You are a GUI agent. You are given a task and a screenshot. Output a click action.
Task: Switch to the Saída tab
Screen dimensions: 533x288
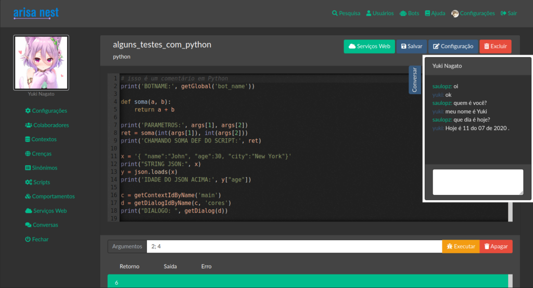(170, 266)
